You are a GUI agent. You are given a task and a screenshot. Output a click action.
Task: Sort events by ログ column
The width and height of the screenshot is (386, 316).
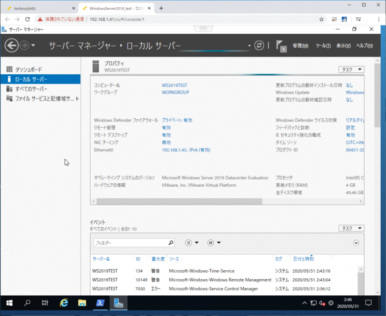click(x=279, y=259)
